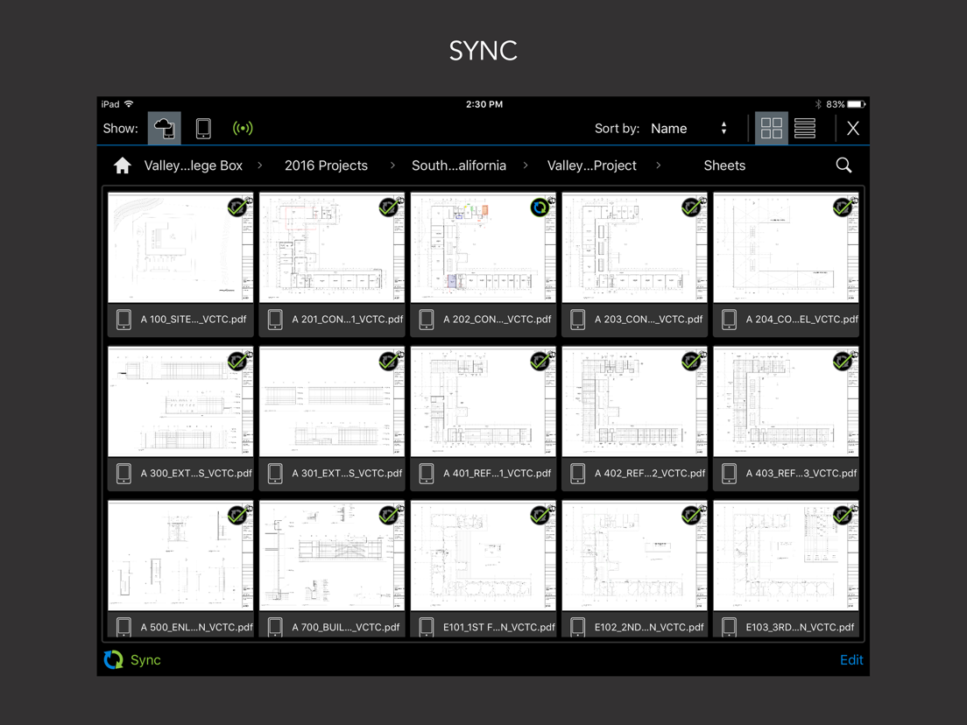Open A 100_SITE thumbnail
Viewport: 967px width, 725px height.
coord(180,247)
